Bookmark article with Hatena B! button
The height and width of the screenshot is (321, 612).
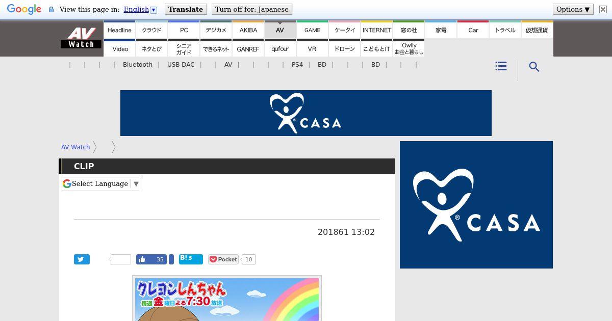[191, 259]
